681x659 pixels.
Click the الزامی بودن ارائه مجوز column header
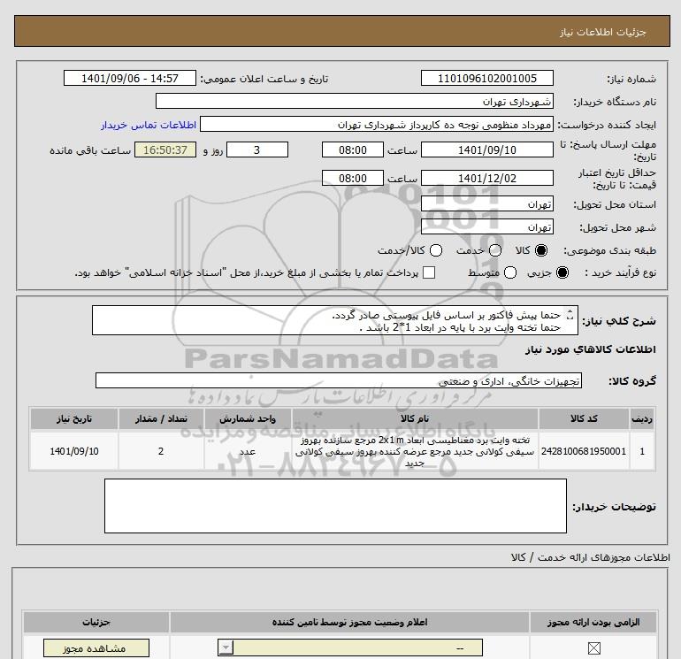pos(593,622)
